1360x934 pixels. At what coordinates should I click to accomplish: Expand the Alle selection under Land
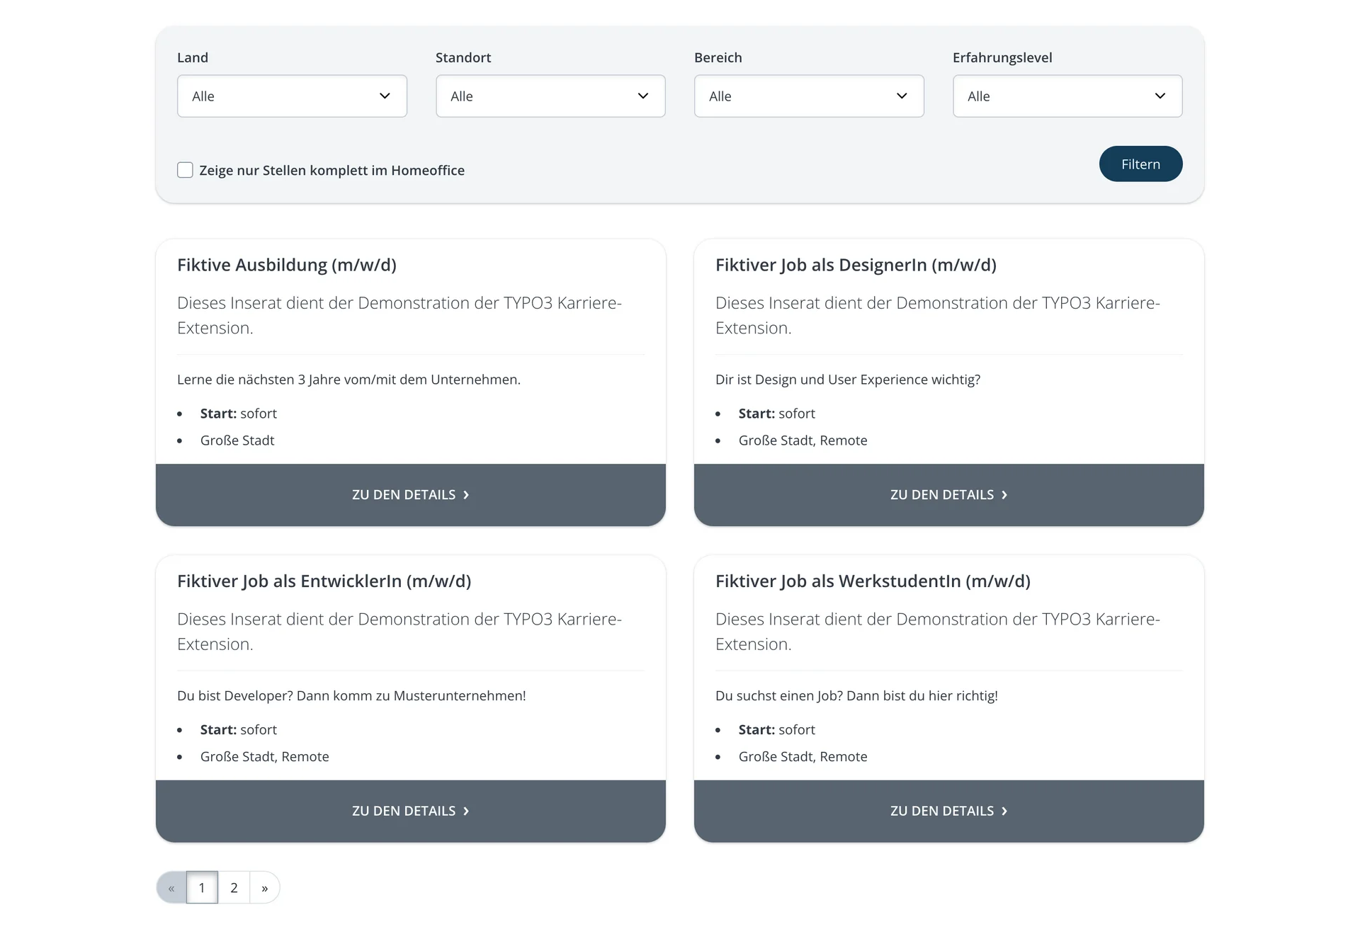coord(292,96)
